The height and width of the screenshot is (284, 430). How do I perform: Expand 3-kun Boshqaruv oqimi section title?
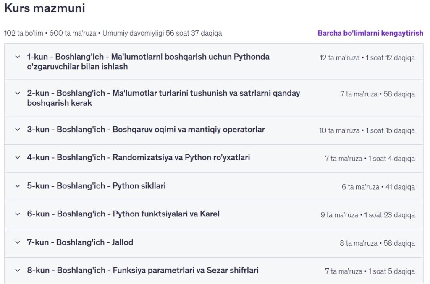pos(146,130)
